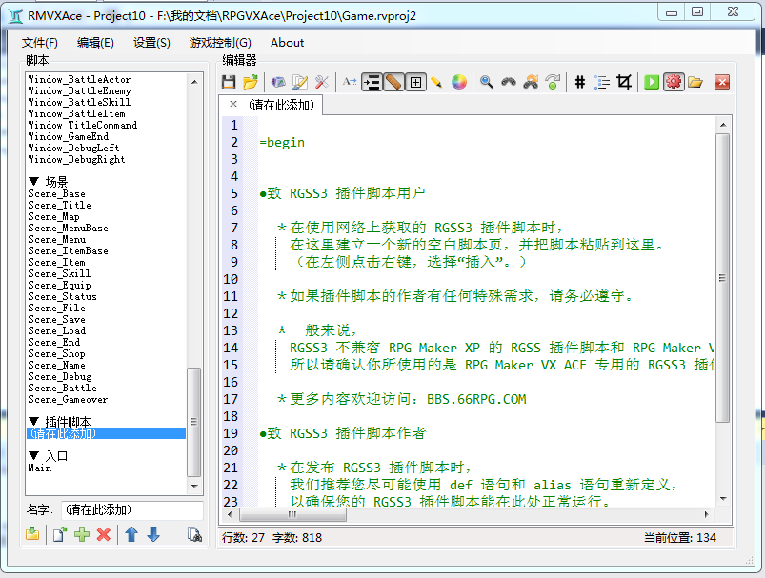
Task: Run the game with the green play icon
Action: coord(652,82)
